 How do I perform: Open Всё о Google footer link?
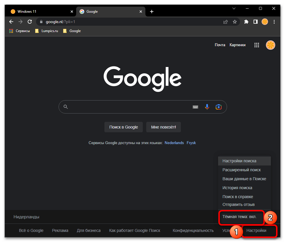coord(31,231)
